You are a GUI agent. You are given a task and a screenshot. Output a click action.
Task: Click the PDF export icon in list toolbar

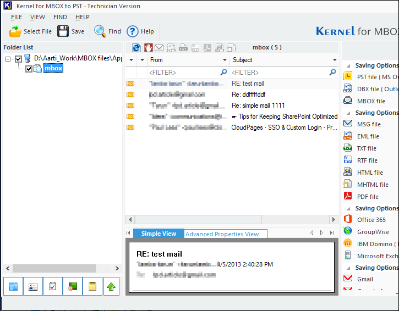coord(207,47)
